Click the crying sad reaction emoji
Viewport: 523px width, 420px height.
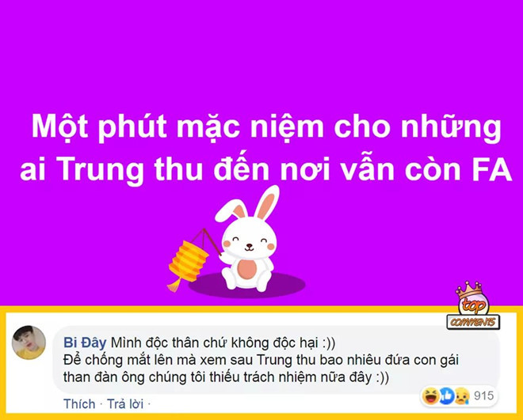(462, 395)
